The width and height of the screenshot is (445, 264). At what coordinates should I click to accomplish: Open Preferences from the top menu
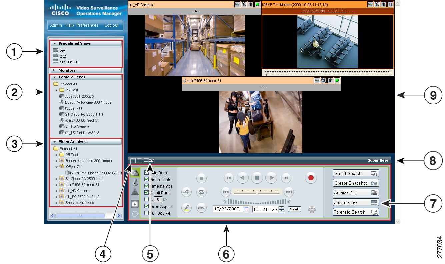(x=87, y=25)
